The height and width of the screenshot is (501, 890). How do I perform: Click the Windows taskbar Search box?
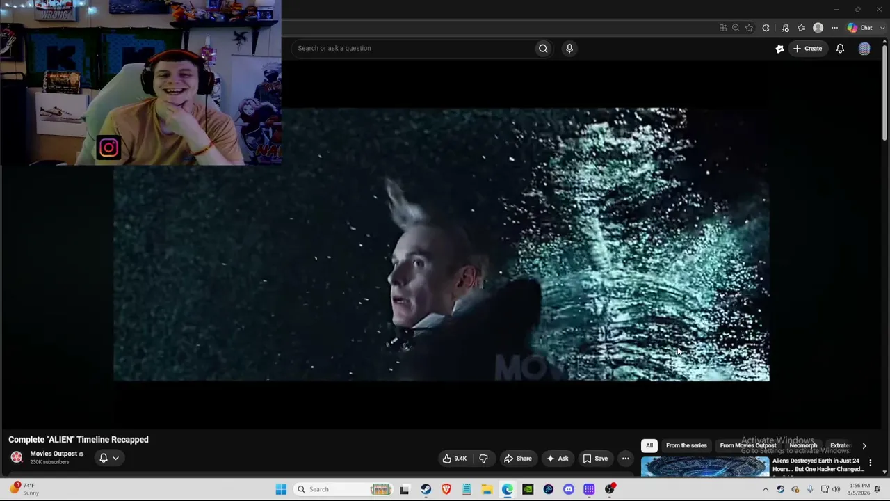click(x=342, y=489)
